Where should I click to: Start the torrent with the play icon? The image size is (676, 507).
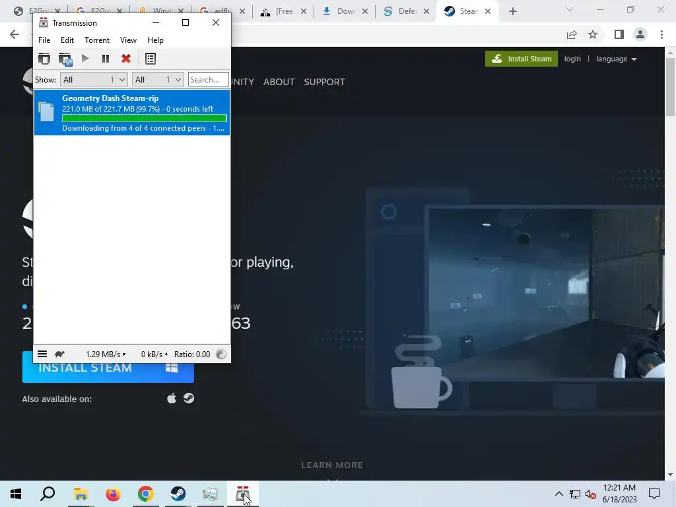85,58
